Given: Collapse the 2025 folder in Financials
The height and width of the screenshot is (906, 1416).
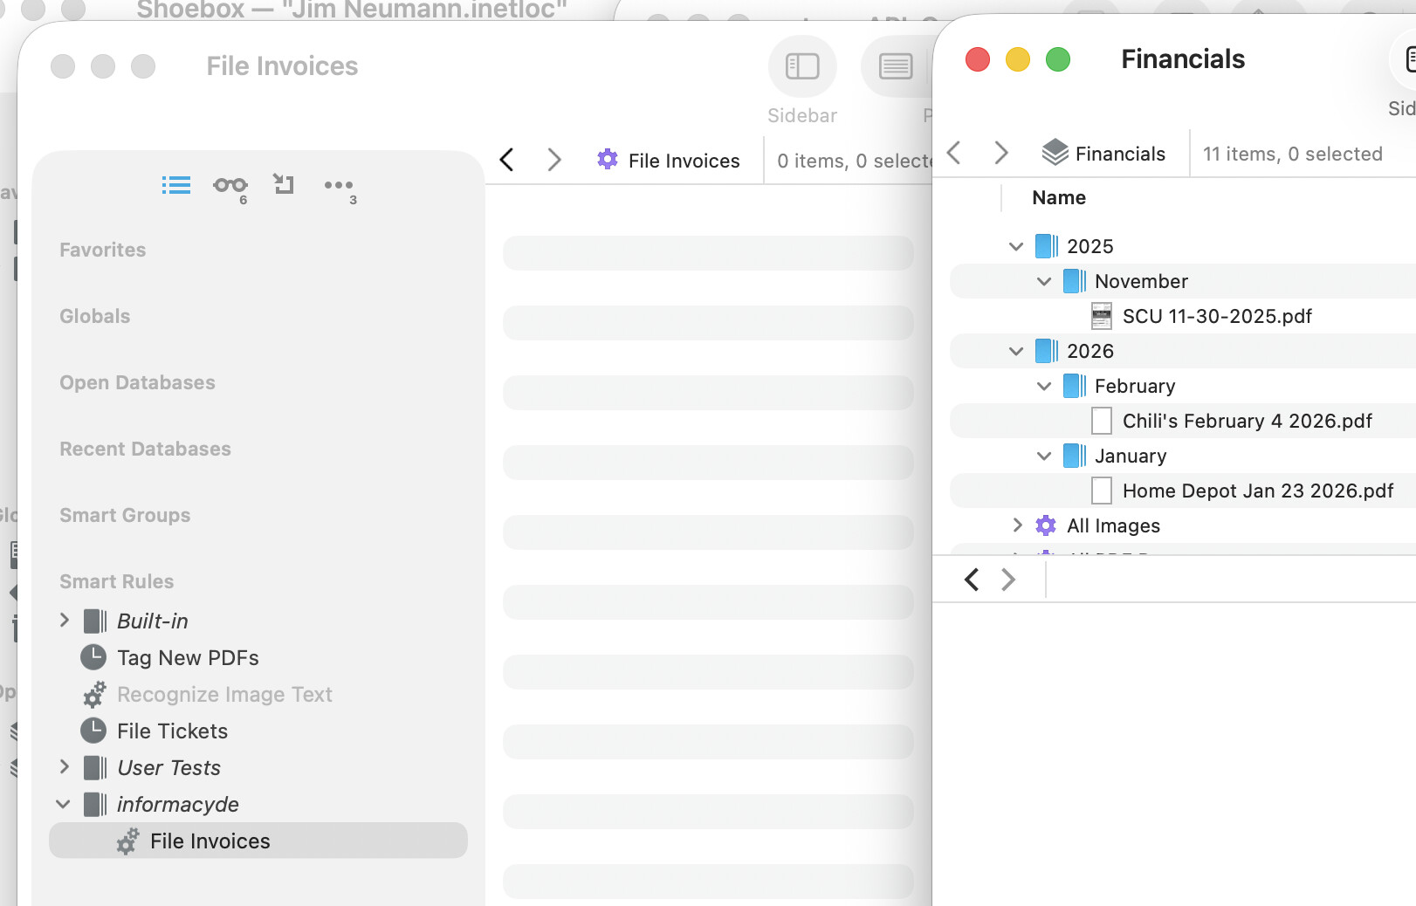Looking at the screenshot, I should click(1016, 246).
